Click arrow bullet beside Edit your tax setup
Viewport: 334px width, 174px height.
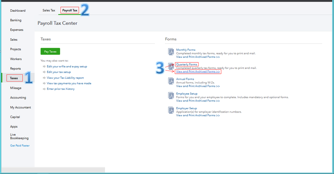[x=44, y=72]
